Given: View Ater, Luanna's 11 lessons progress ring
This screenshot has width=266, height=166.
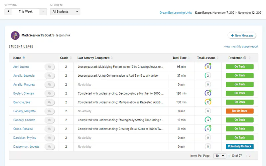Looking at the screenshot, I should pos(208,67).
